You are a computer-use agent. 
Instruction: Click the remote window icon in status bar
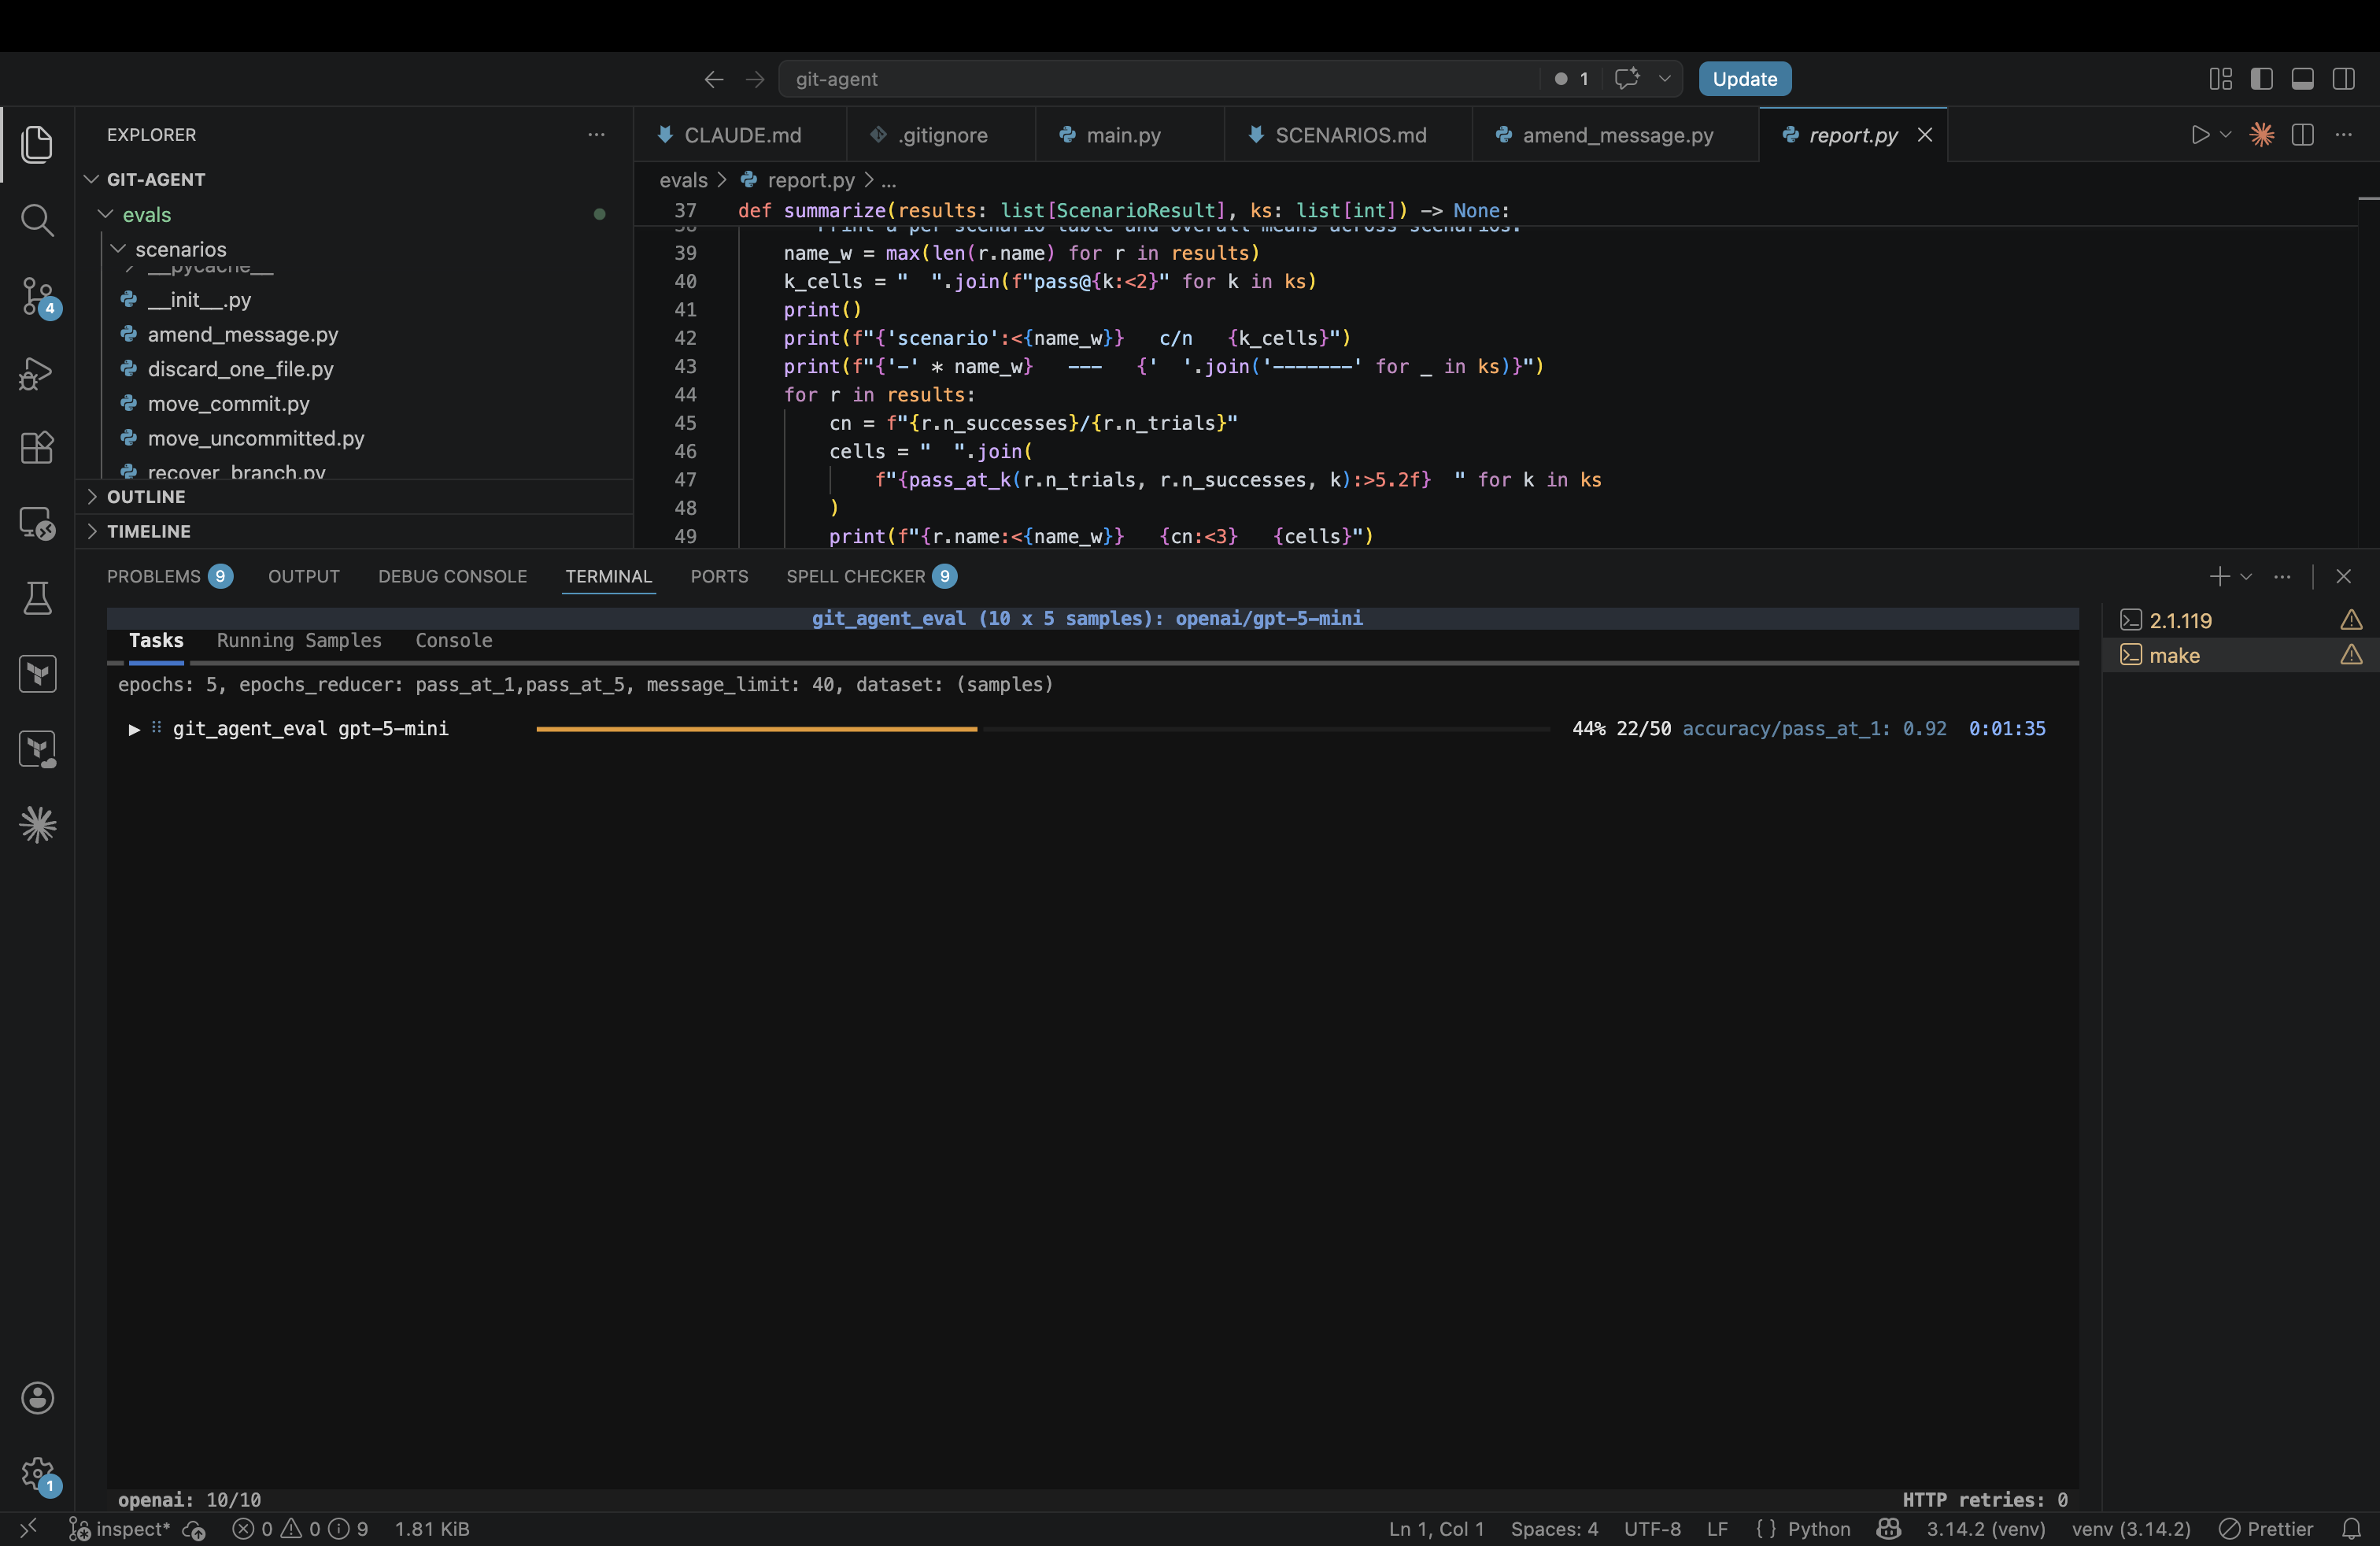[28, 1529]
